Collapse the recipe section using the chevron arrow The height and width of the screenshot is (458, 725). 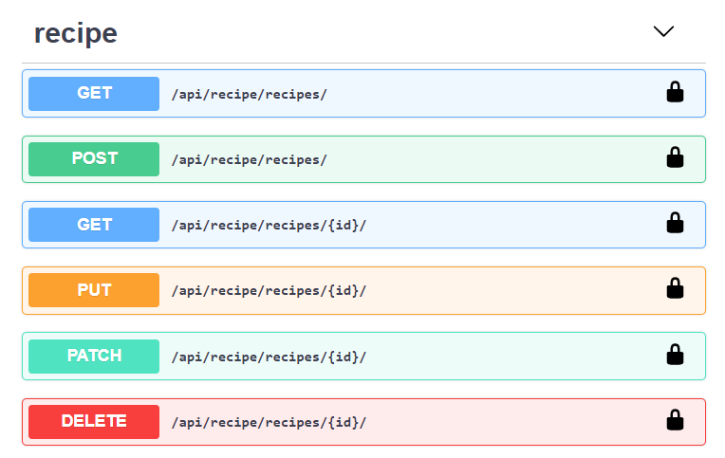(663, 31)
